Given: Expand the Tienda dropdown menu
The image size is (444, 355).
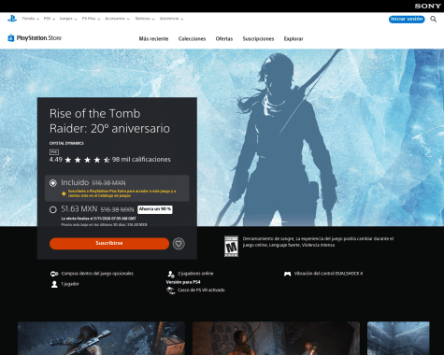Looking at the screenshot, I should 30,19.
